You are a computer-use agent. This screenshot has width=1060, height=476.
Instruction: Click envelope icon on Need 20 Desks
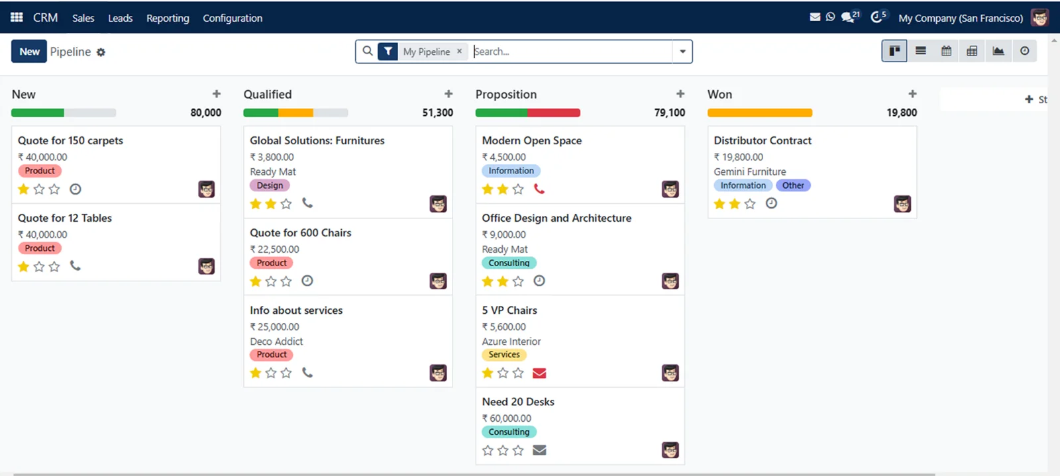pos(539,450)
